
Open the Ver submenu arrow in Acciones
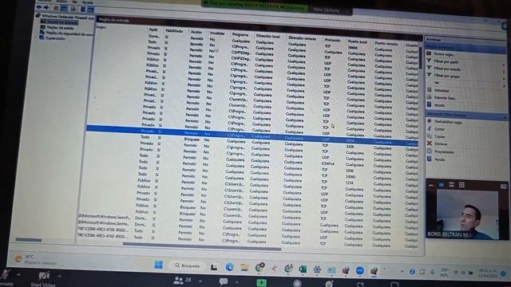tap(504, 86)
